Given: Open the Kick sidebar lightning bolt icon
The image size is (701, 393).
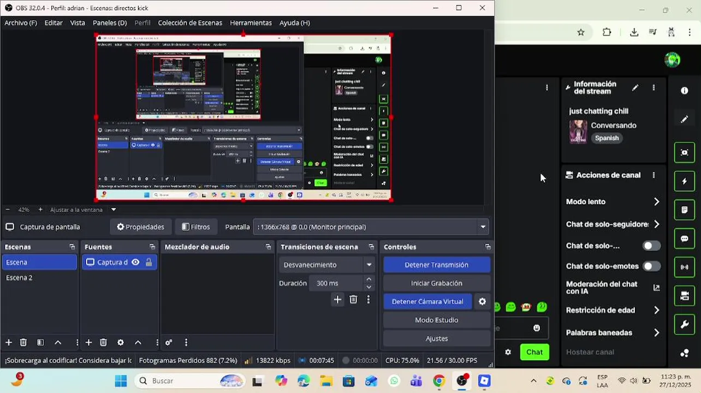Looking at the screenshot, I should [x=685, y=181].
